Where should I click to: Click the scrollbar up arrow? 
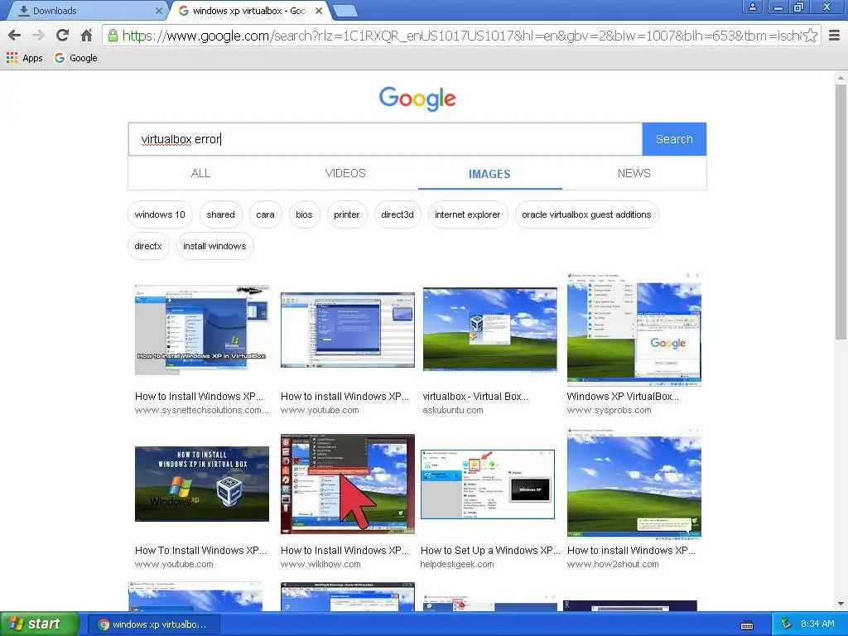pyautogui.click(x=841, y=79)
